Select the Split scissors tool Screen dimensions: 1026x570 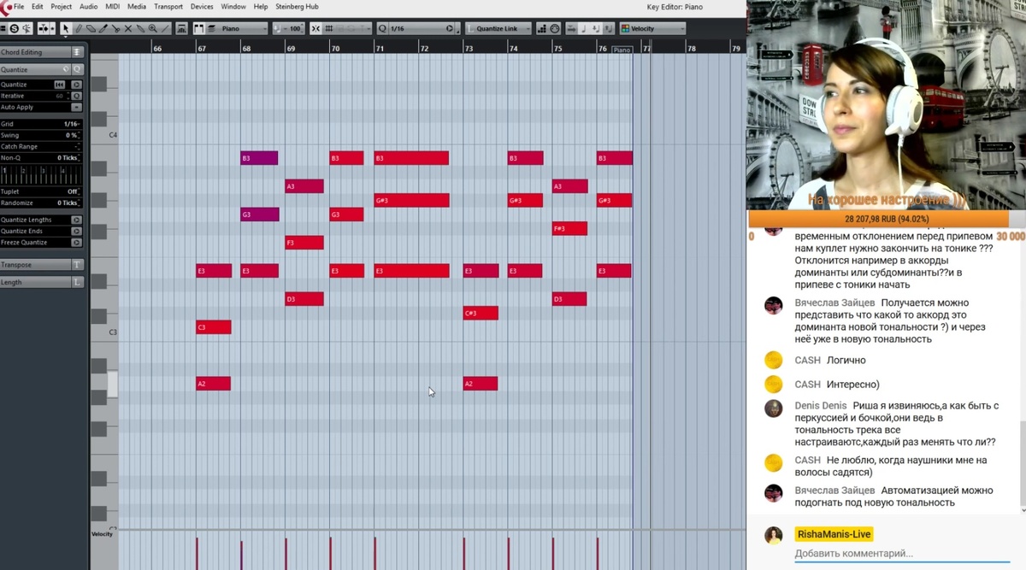(115, 28)
